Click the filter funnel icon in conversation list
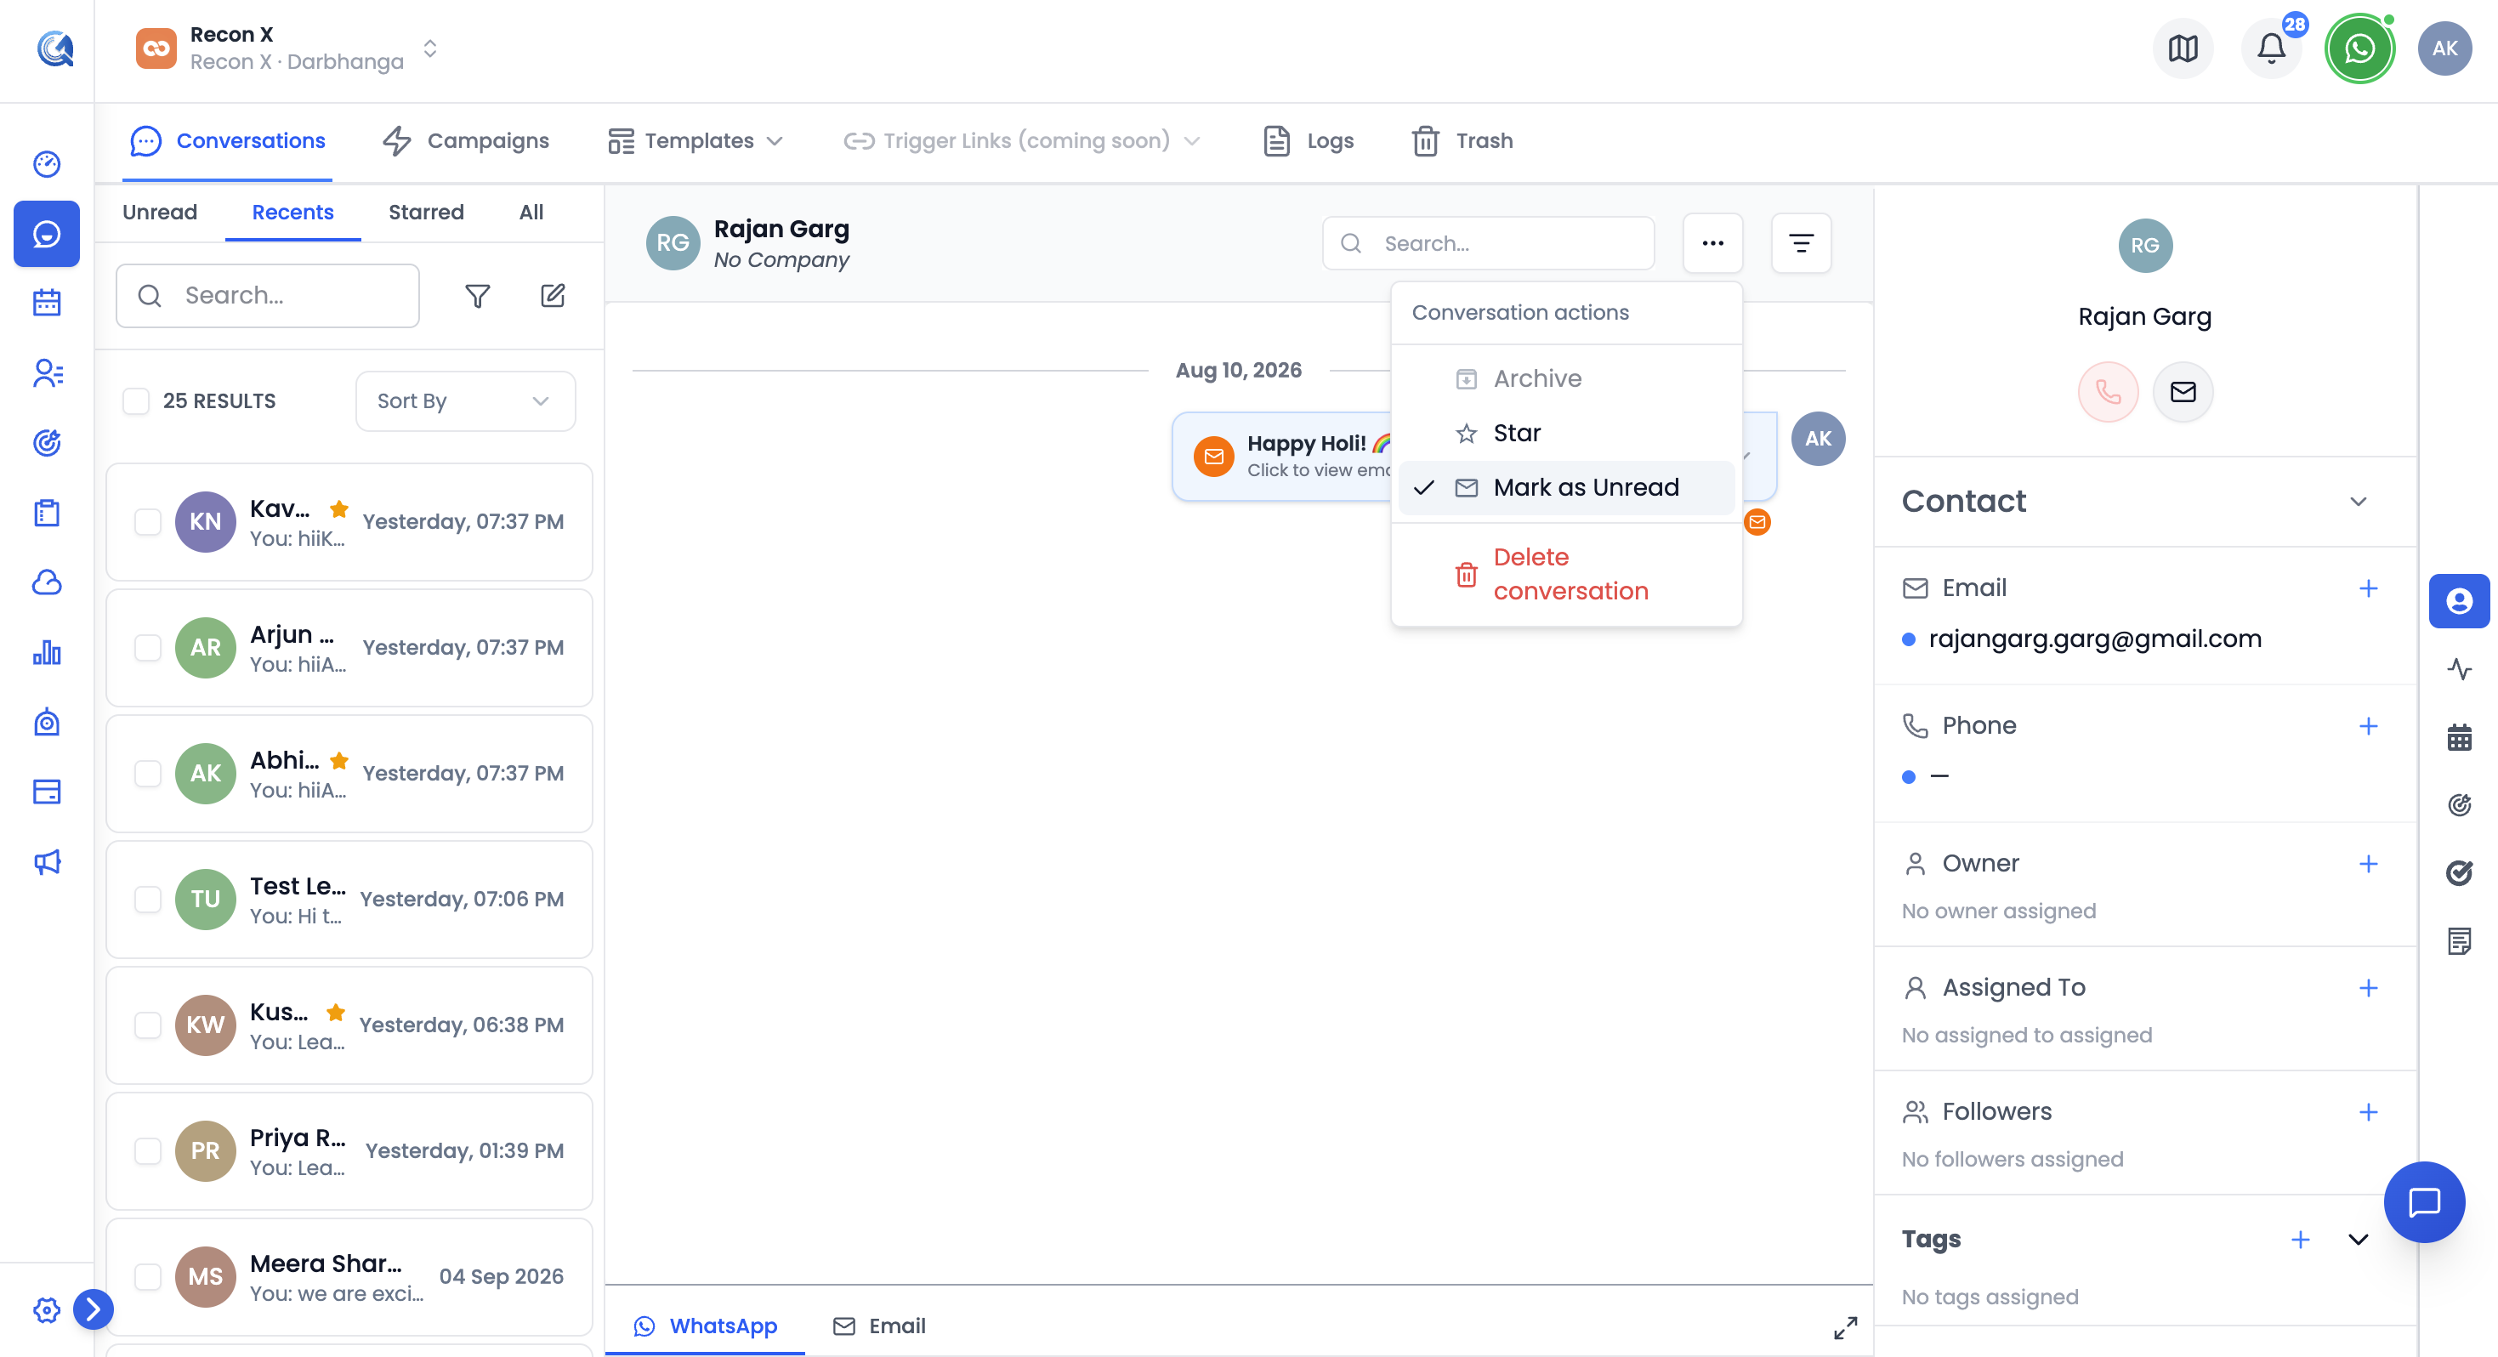2498x1357 pixels. click(x=477, y=296)
